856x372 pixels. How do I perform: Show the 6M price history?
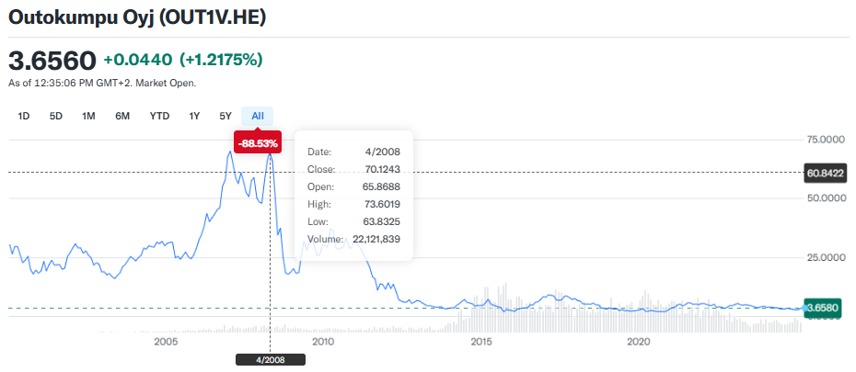[122, 116]
